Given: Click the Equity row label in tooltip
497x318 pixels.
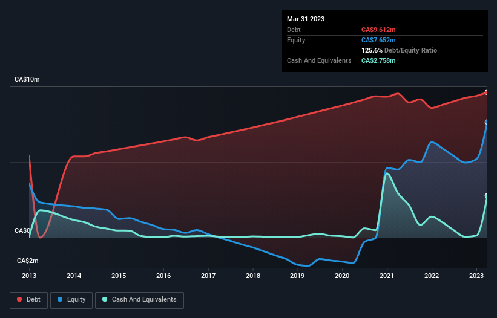Looking at the screenshot, I should 296,40.
